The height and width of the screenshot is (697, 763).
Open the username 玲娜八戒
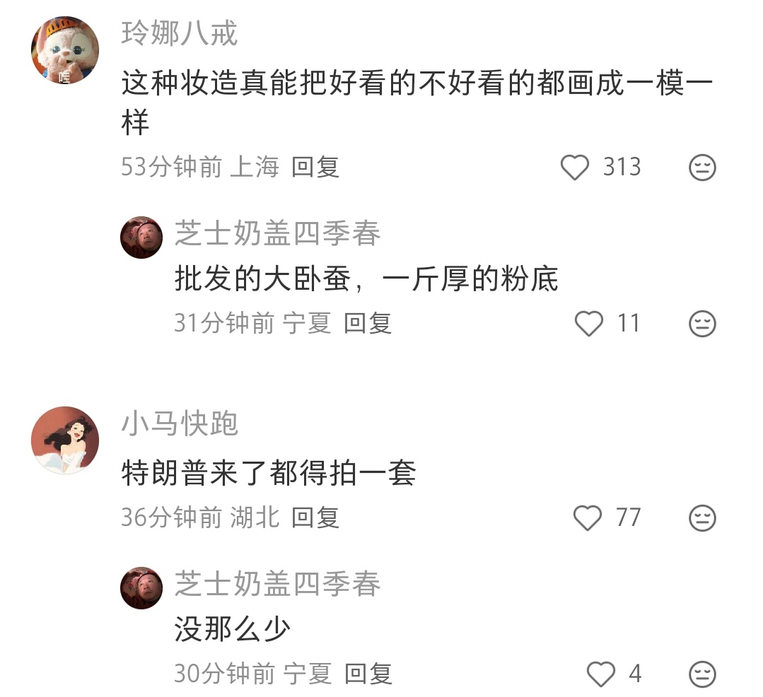pyautogui.click(x=180, y=33)
